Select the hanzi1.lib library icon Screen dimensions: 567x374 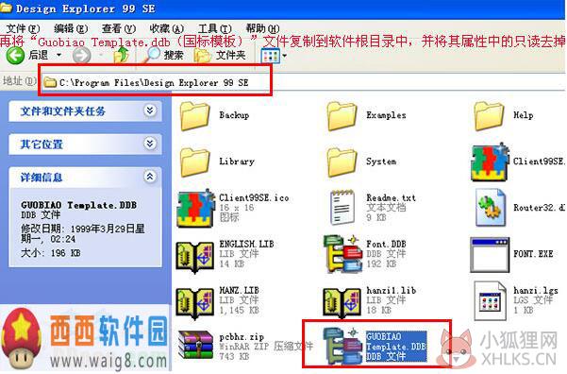342,302
